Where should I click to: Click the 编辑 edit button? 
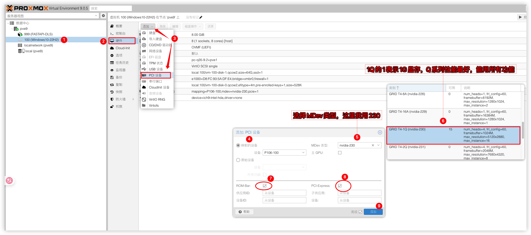[175, 26]
